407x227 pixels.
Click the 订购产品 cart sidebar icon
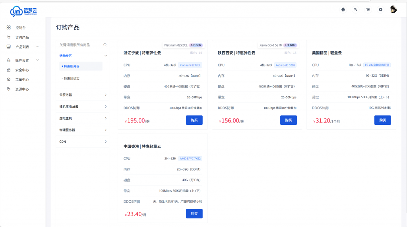pos(9,37)
